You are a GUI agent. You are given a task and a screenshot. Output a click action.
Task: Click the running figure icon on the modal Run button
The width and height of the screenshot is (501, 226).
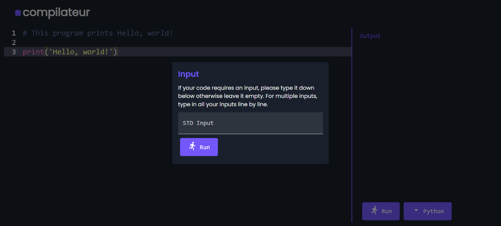[x=192, y=146]
